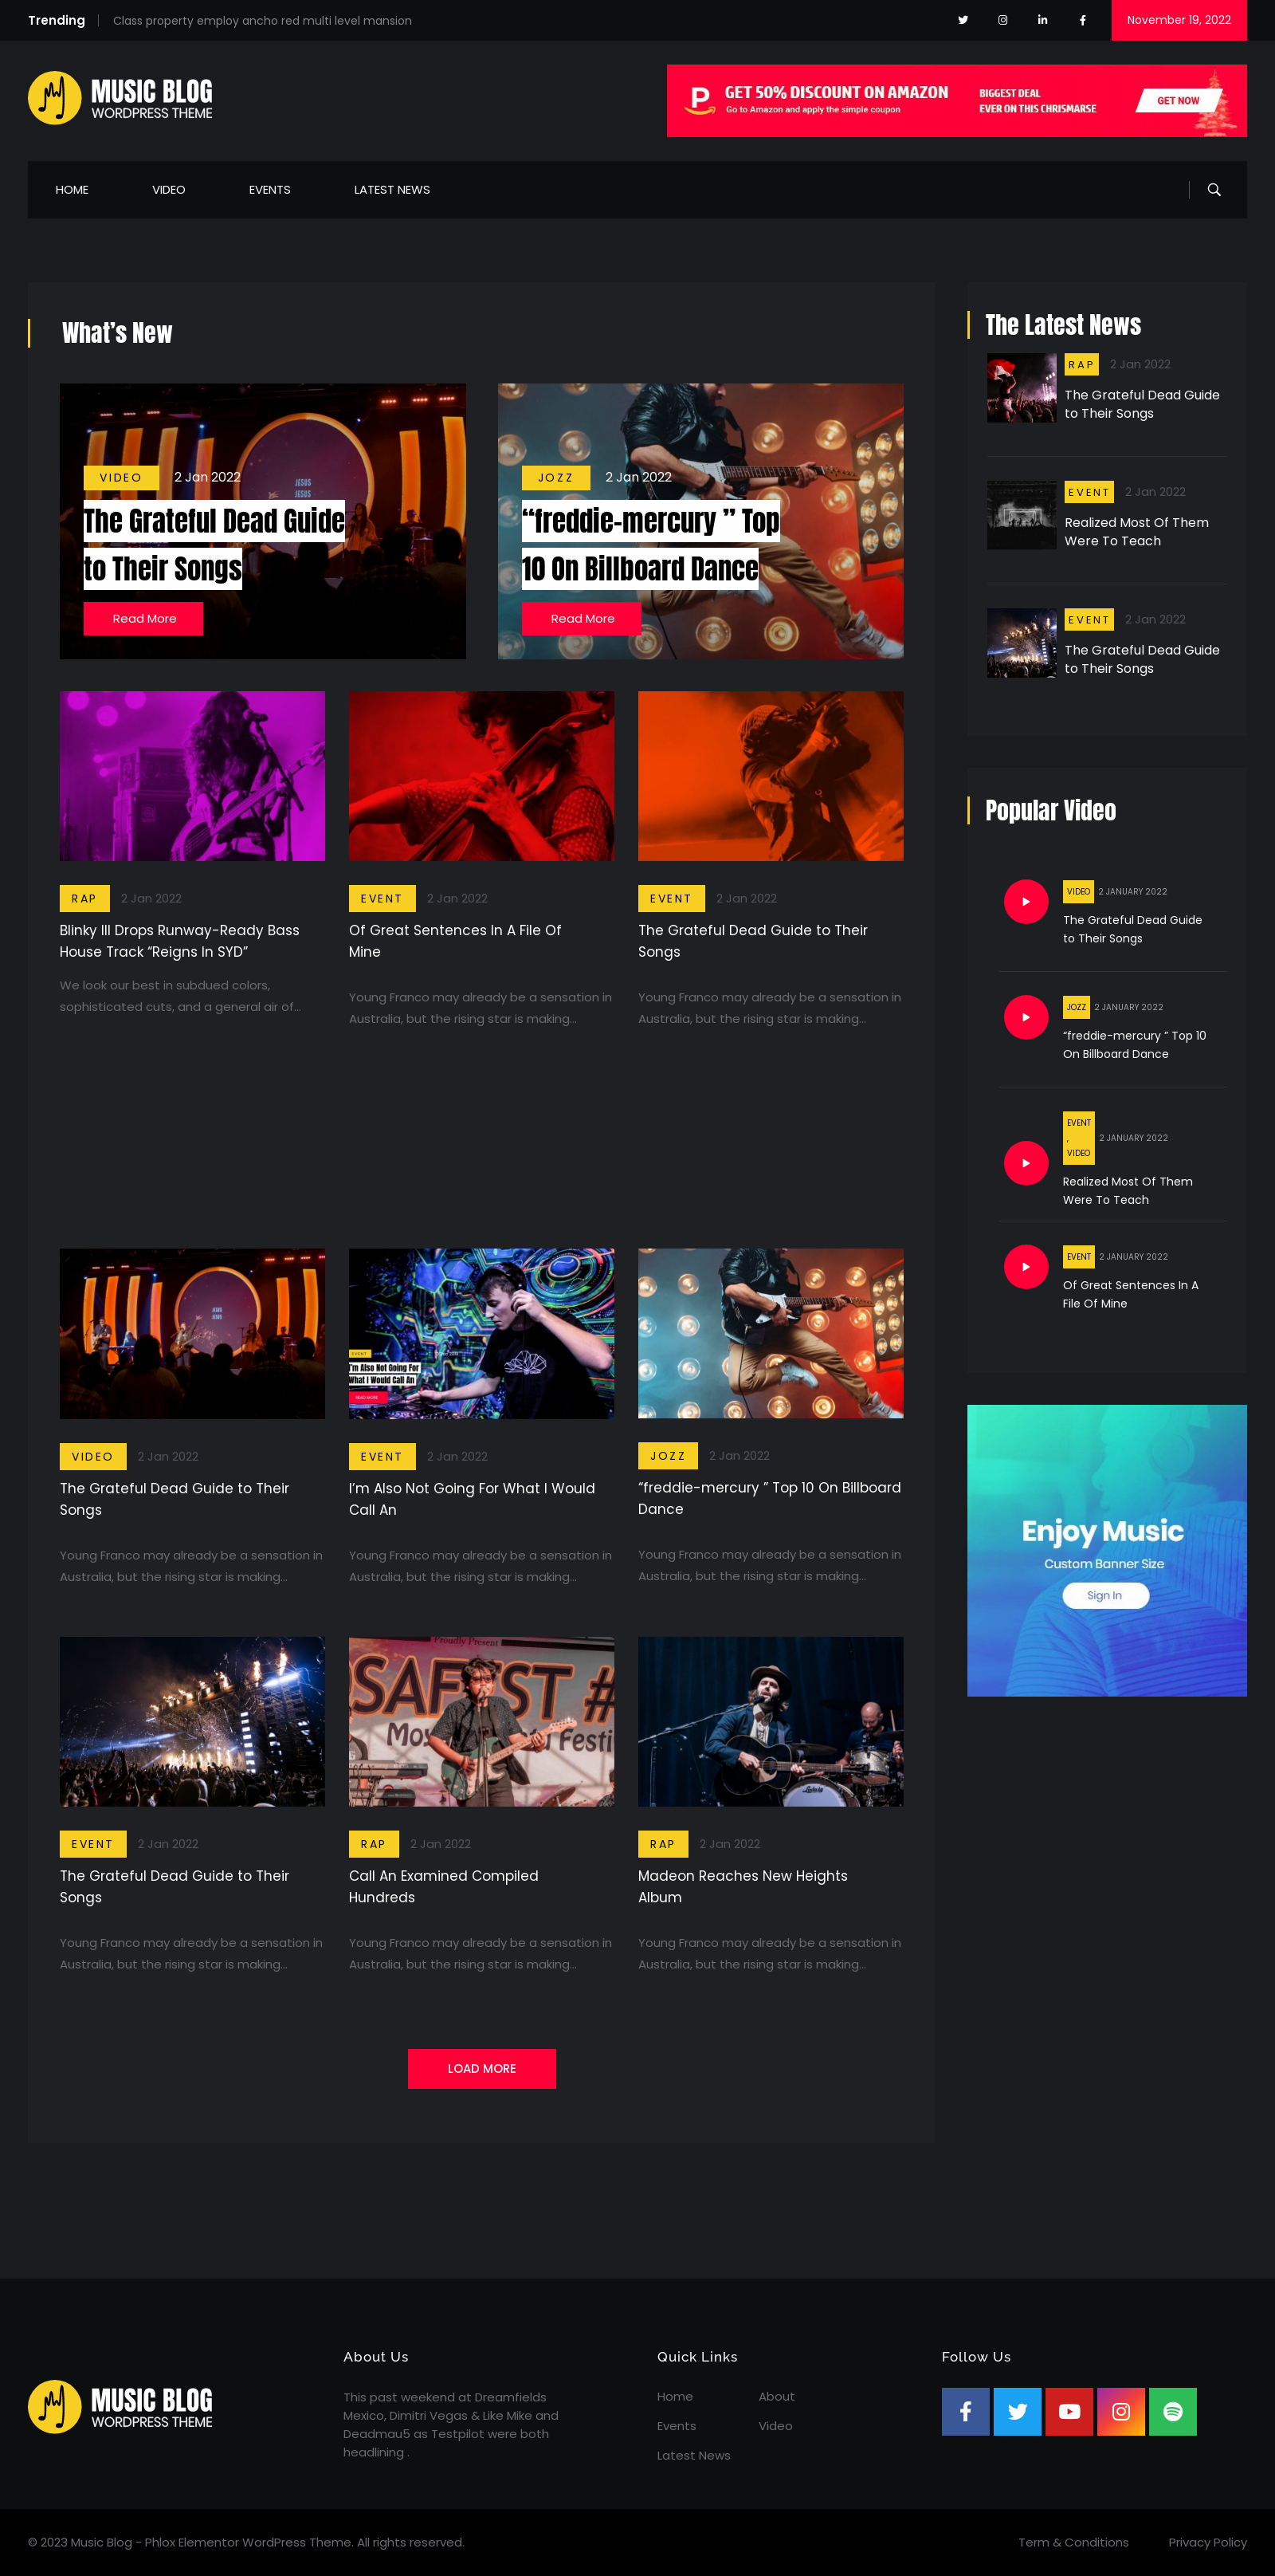Open the Privacy Policy footer link

click(1207, 2542)
